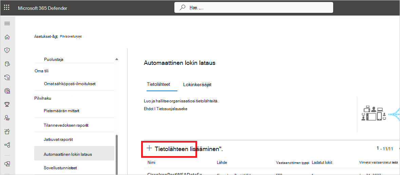Click Asetukset breadcrumb link
This screenshot has height=175, width=400.
pyautogui.click(x=46, y=36)
